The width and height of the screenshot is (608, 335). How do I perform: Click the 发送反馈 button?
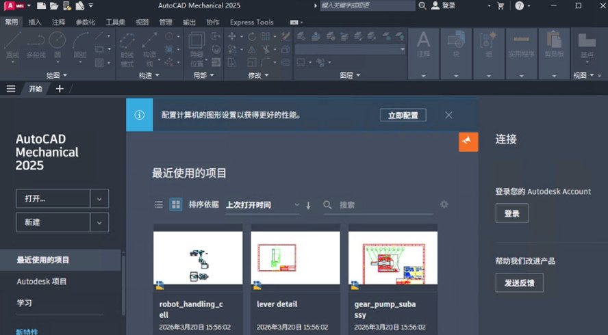pyautogui.click(x=519, y=283)
